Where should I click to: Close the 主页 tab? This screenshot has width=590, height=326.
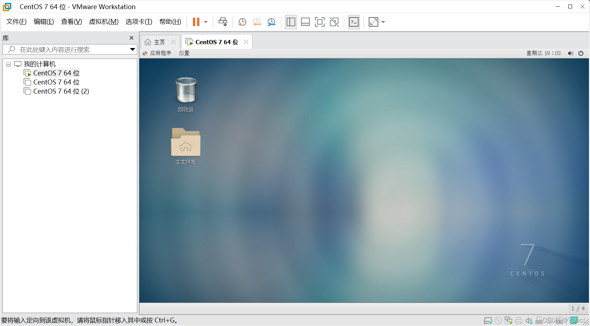(x=173, y=42)
